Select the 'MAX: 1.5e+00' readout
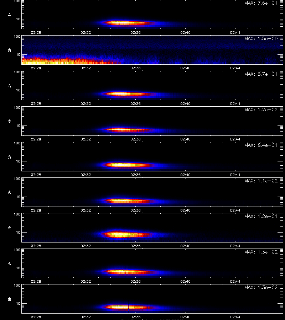 pyautogui.click(x=261, y=38)
